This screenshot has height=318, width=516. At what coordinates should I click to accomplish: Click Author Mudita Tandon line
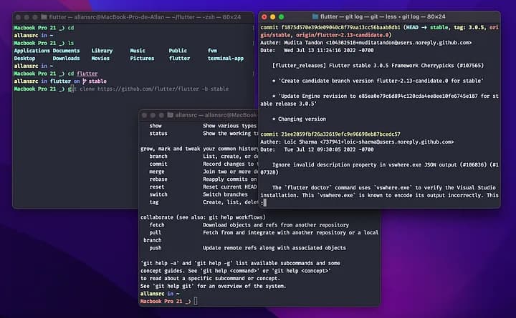(x=366, y=43)
